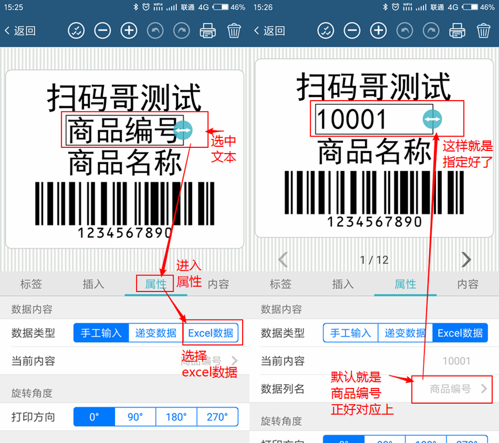Tap redo icon in right screen toolbar

click(x=431, y=31)
